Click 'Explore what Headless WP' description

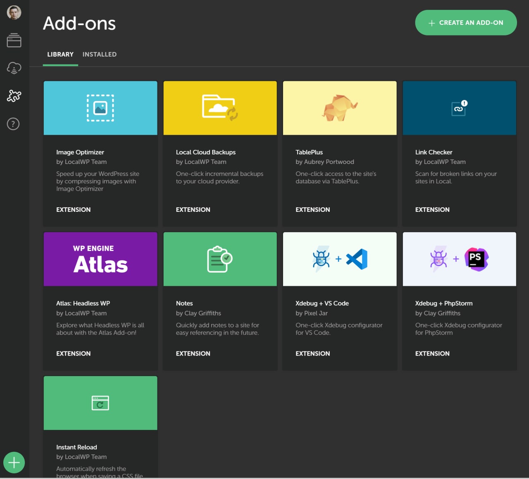(100, 329)
